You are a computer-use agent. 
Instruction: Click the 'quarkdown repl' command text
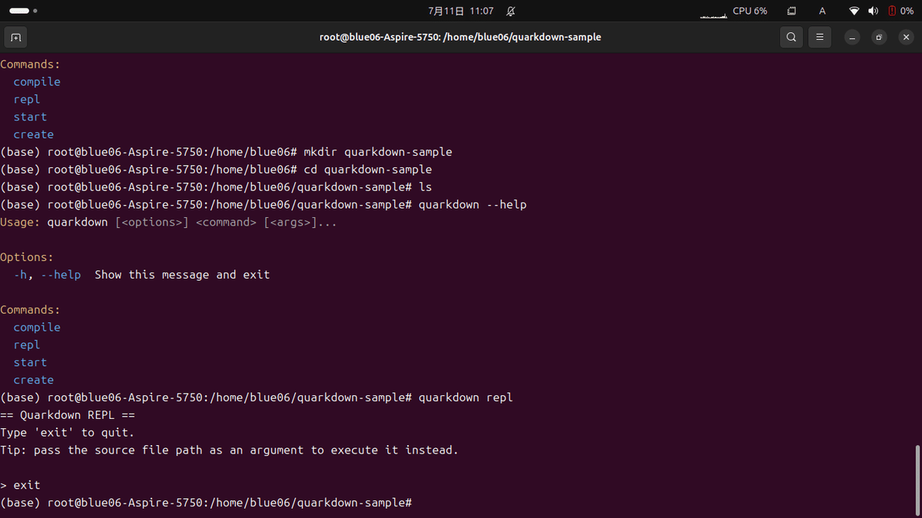pyautogui.click(x=466, y=397)
